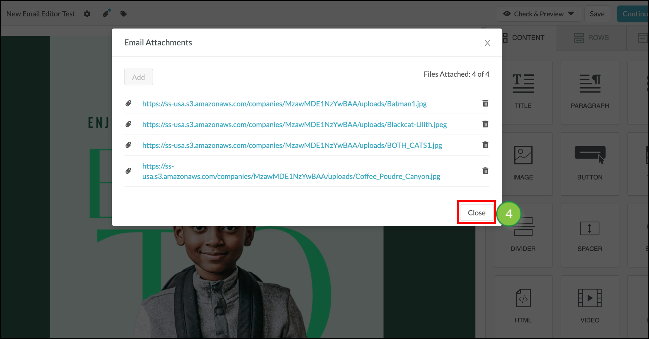Viewport: 649px width, 339px height.
Task: Switch to the Rows tab
Action: pos(591,38)
